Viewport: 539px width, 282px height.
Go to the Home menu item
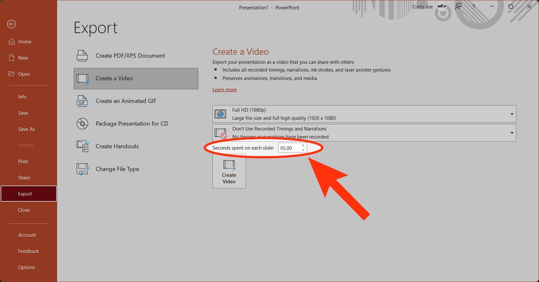tap(25, 42)
